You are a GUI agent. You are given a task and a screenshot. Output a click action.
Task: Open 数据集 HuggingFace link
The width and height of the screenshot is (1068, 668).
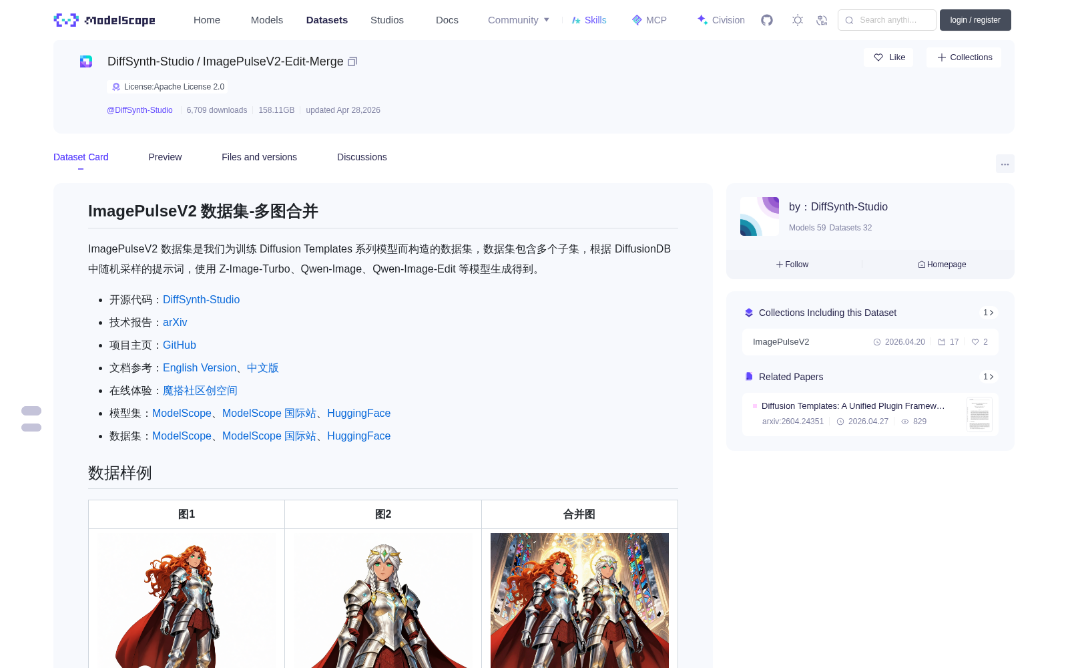pos(358,436)
